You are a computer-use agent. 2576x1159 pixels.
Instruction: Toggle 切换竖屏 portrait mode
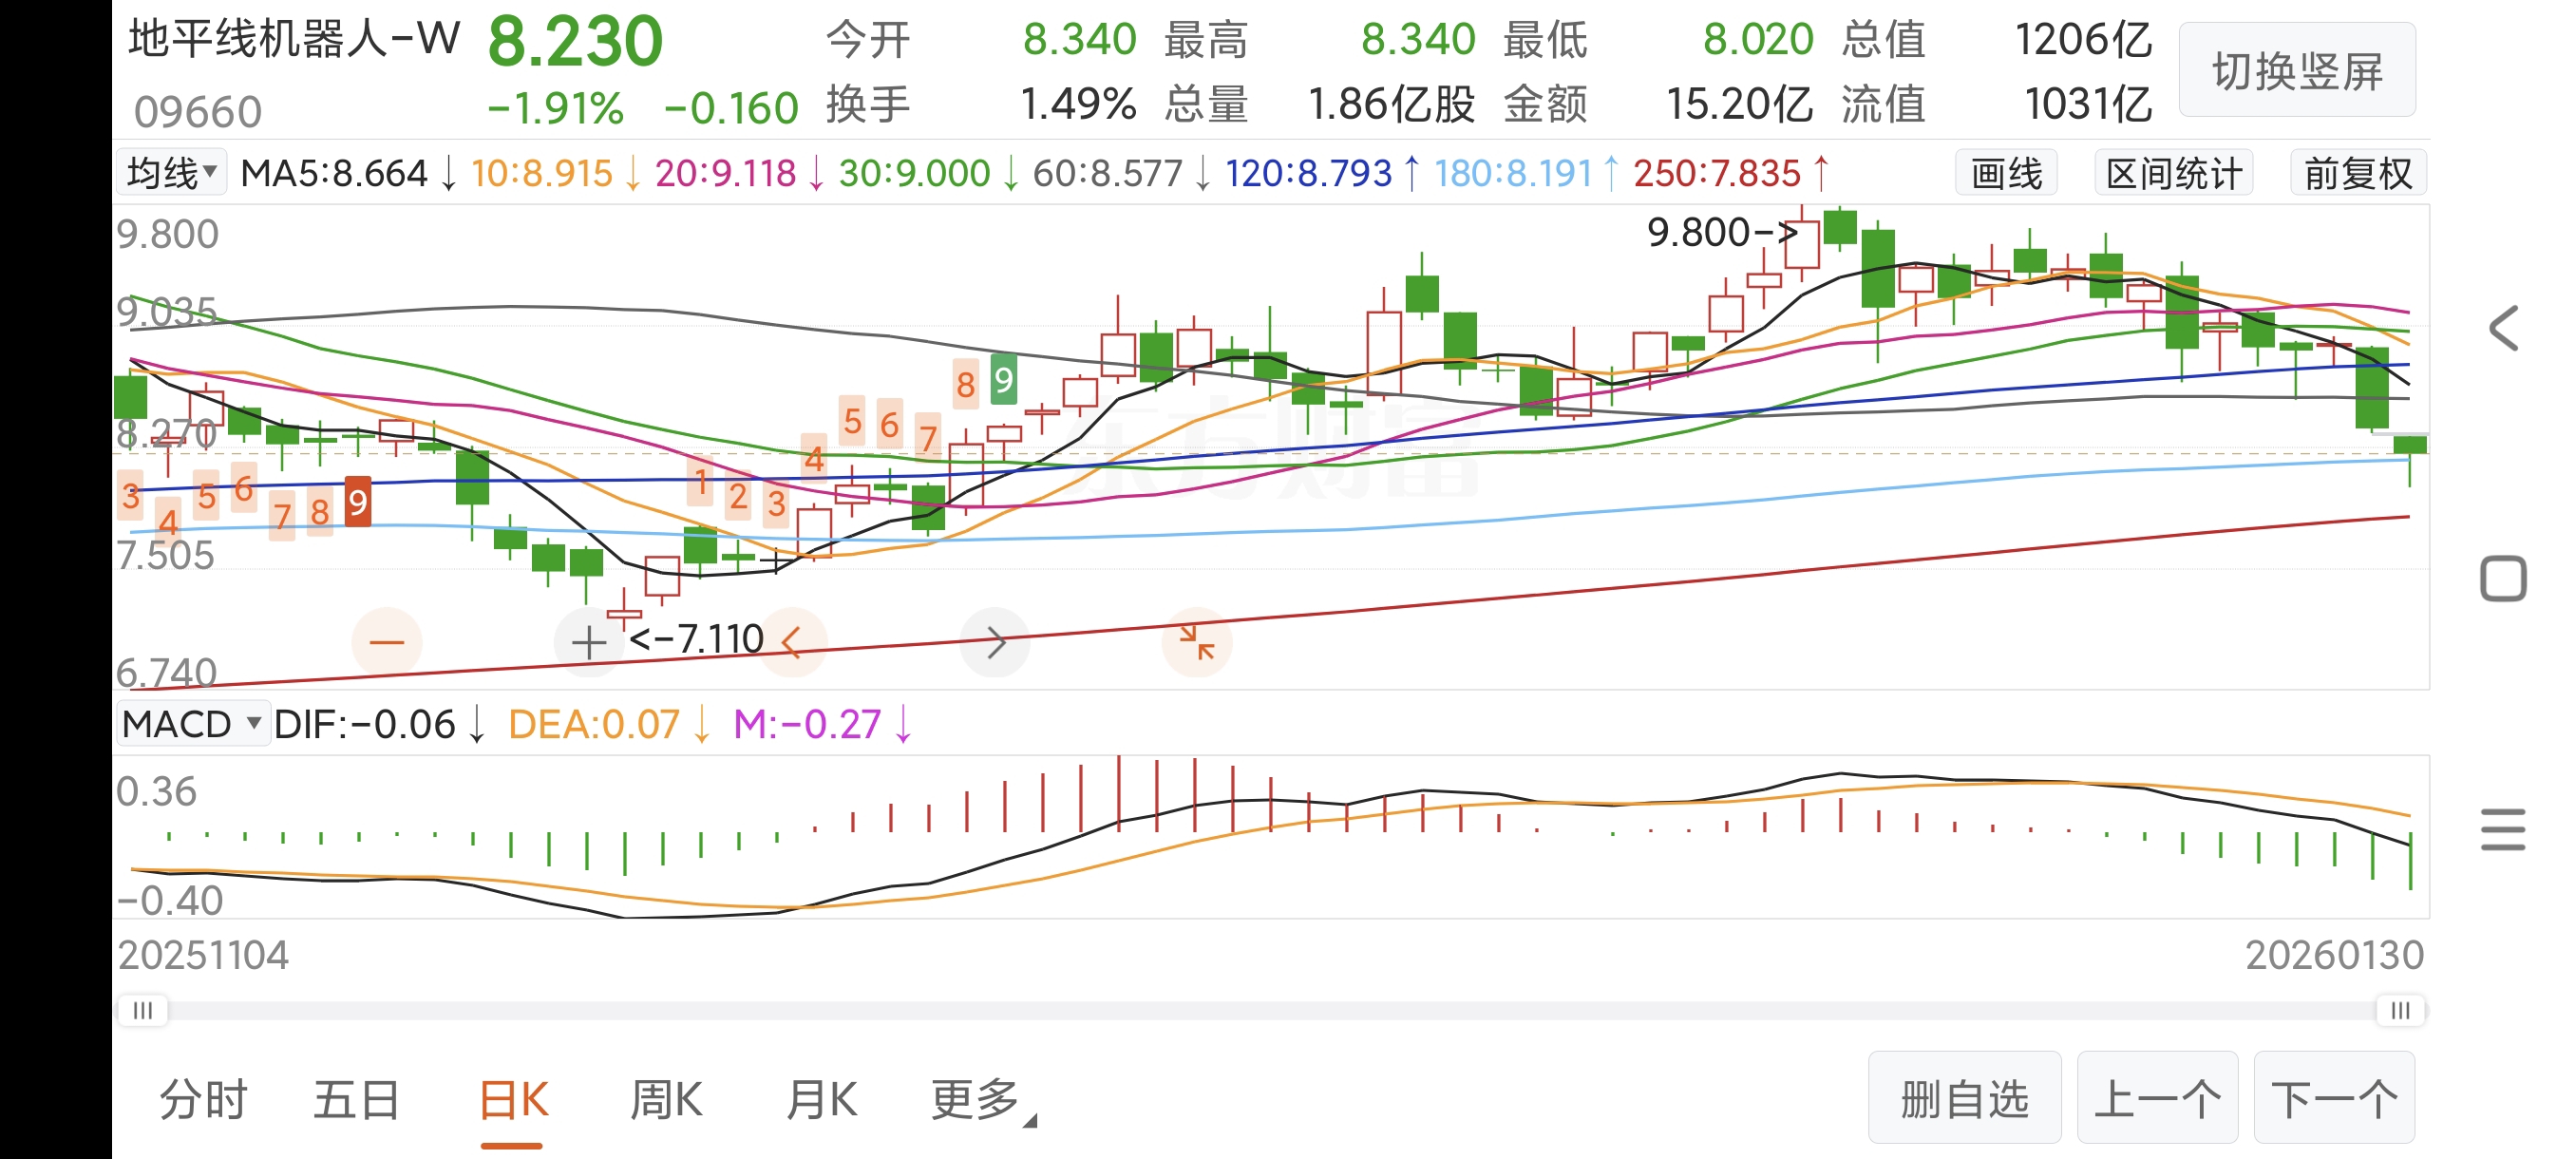tap(2296, 71)
